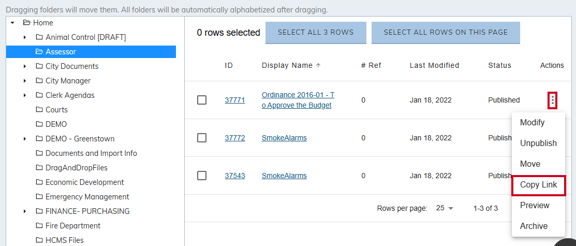Viewport: 576px width, 246px height.
Task: Click the Emergency Management folder icon
Action: pyautogui.click(x=39, y=197)
